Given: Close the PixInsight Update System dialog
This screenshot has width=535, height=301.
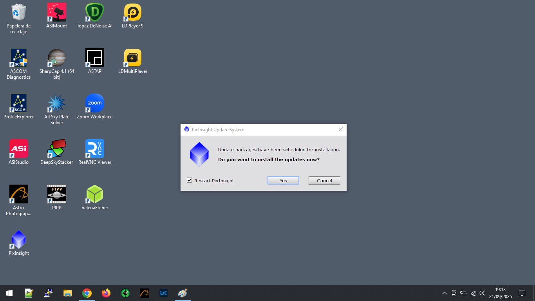Looking at the screenshot, I should [x=340, y=129].
